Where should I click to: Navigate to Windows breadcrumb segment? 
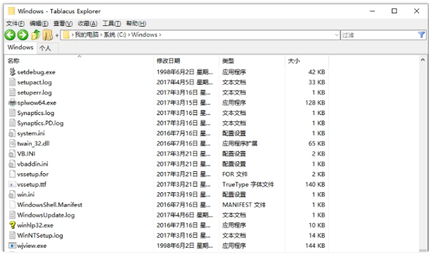coord(144,35)
